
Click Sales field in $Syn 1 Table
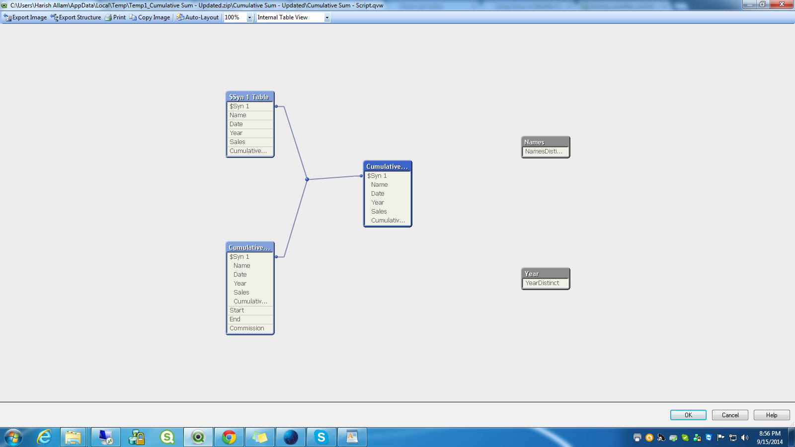[250, 142]
